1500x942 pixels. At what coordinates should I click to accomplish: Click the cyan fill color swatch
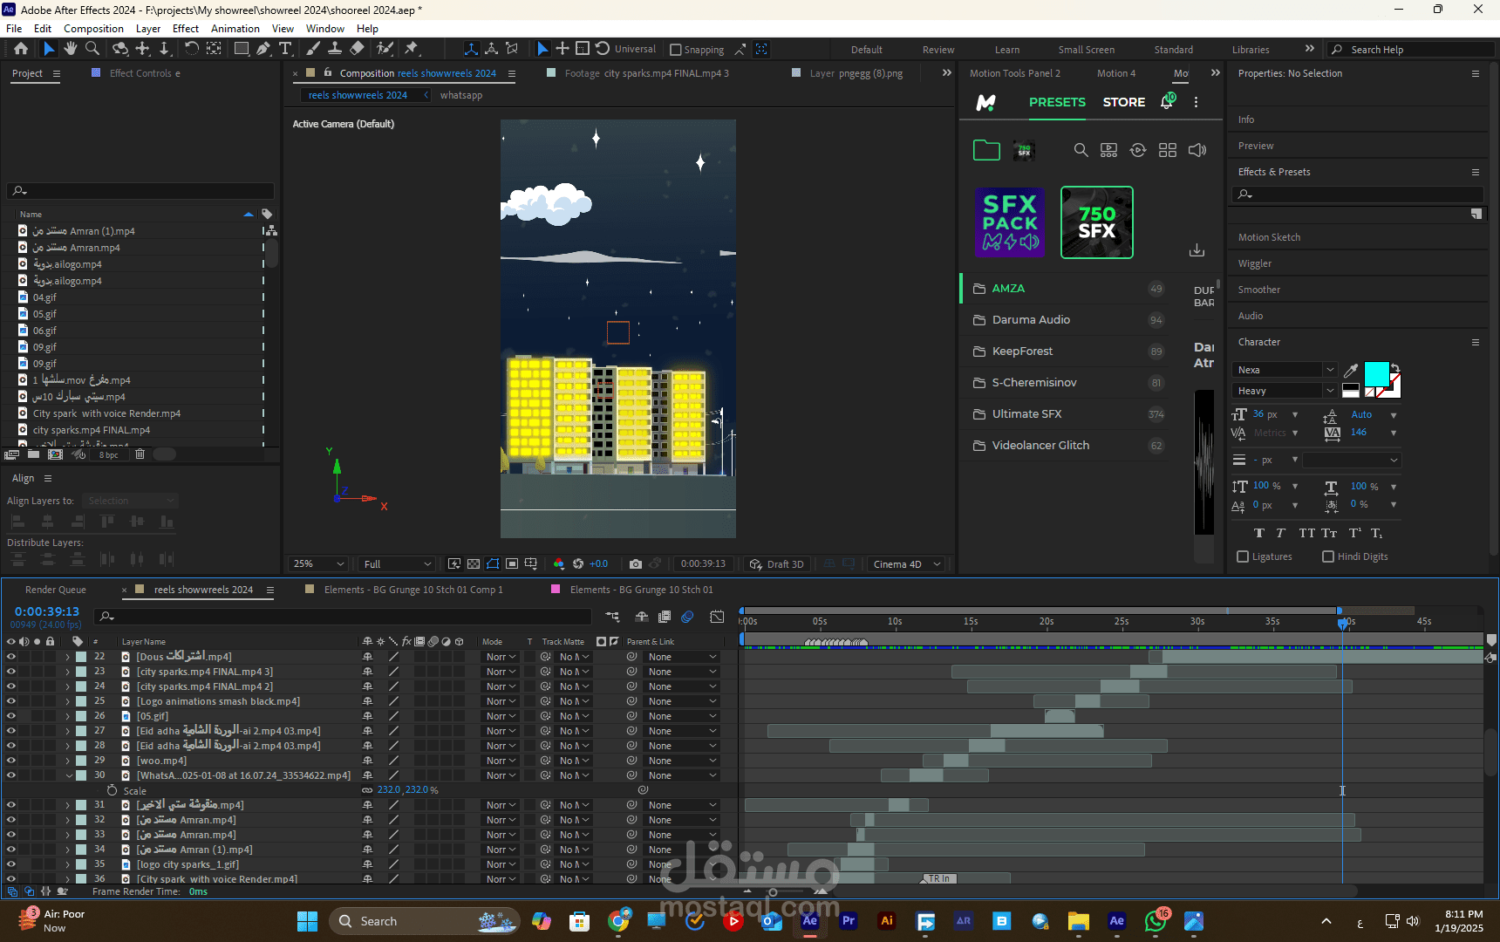1376,374
